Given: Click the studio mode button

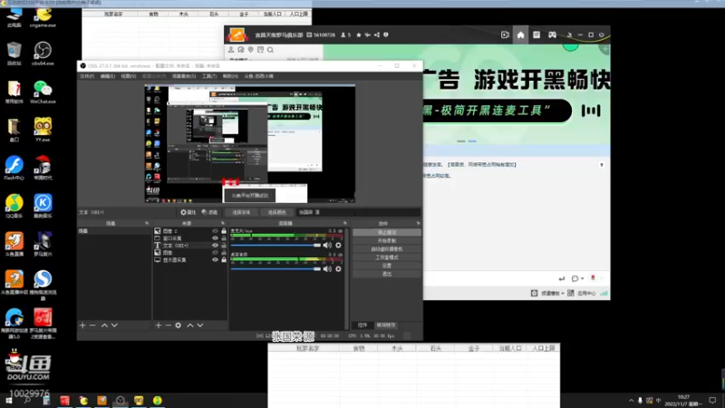Looking at the screenshot, I should point(387,257).
